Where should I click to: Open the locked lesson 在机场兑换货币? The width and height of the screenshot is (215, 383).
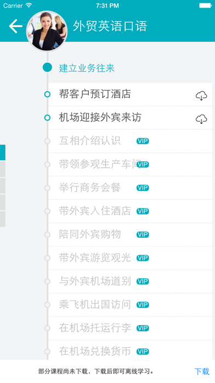coord(131,350)
